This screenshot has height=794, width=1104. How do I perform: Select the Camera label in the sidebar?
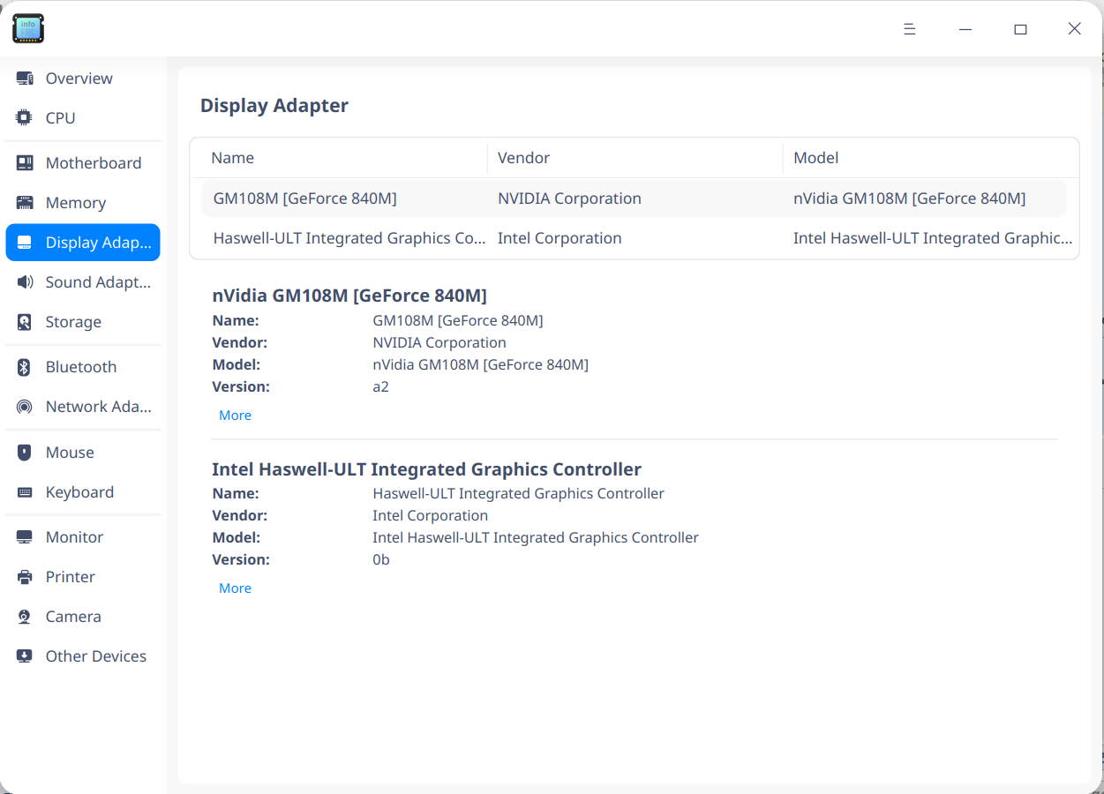(x=73, y=617)
